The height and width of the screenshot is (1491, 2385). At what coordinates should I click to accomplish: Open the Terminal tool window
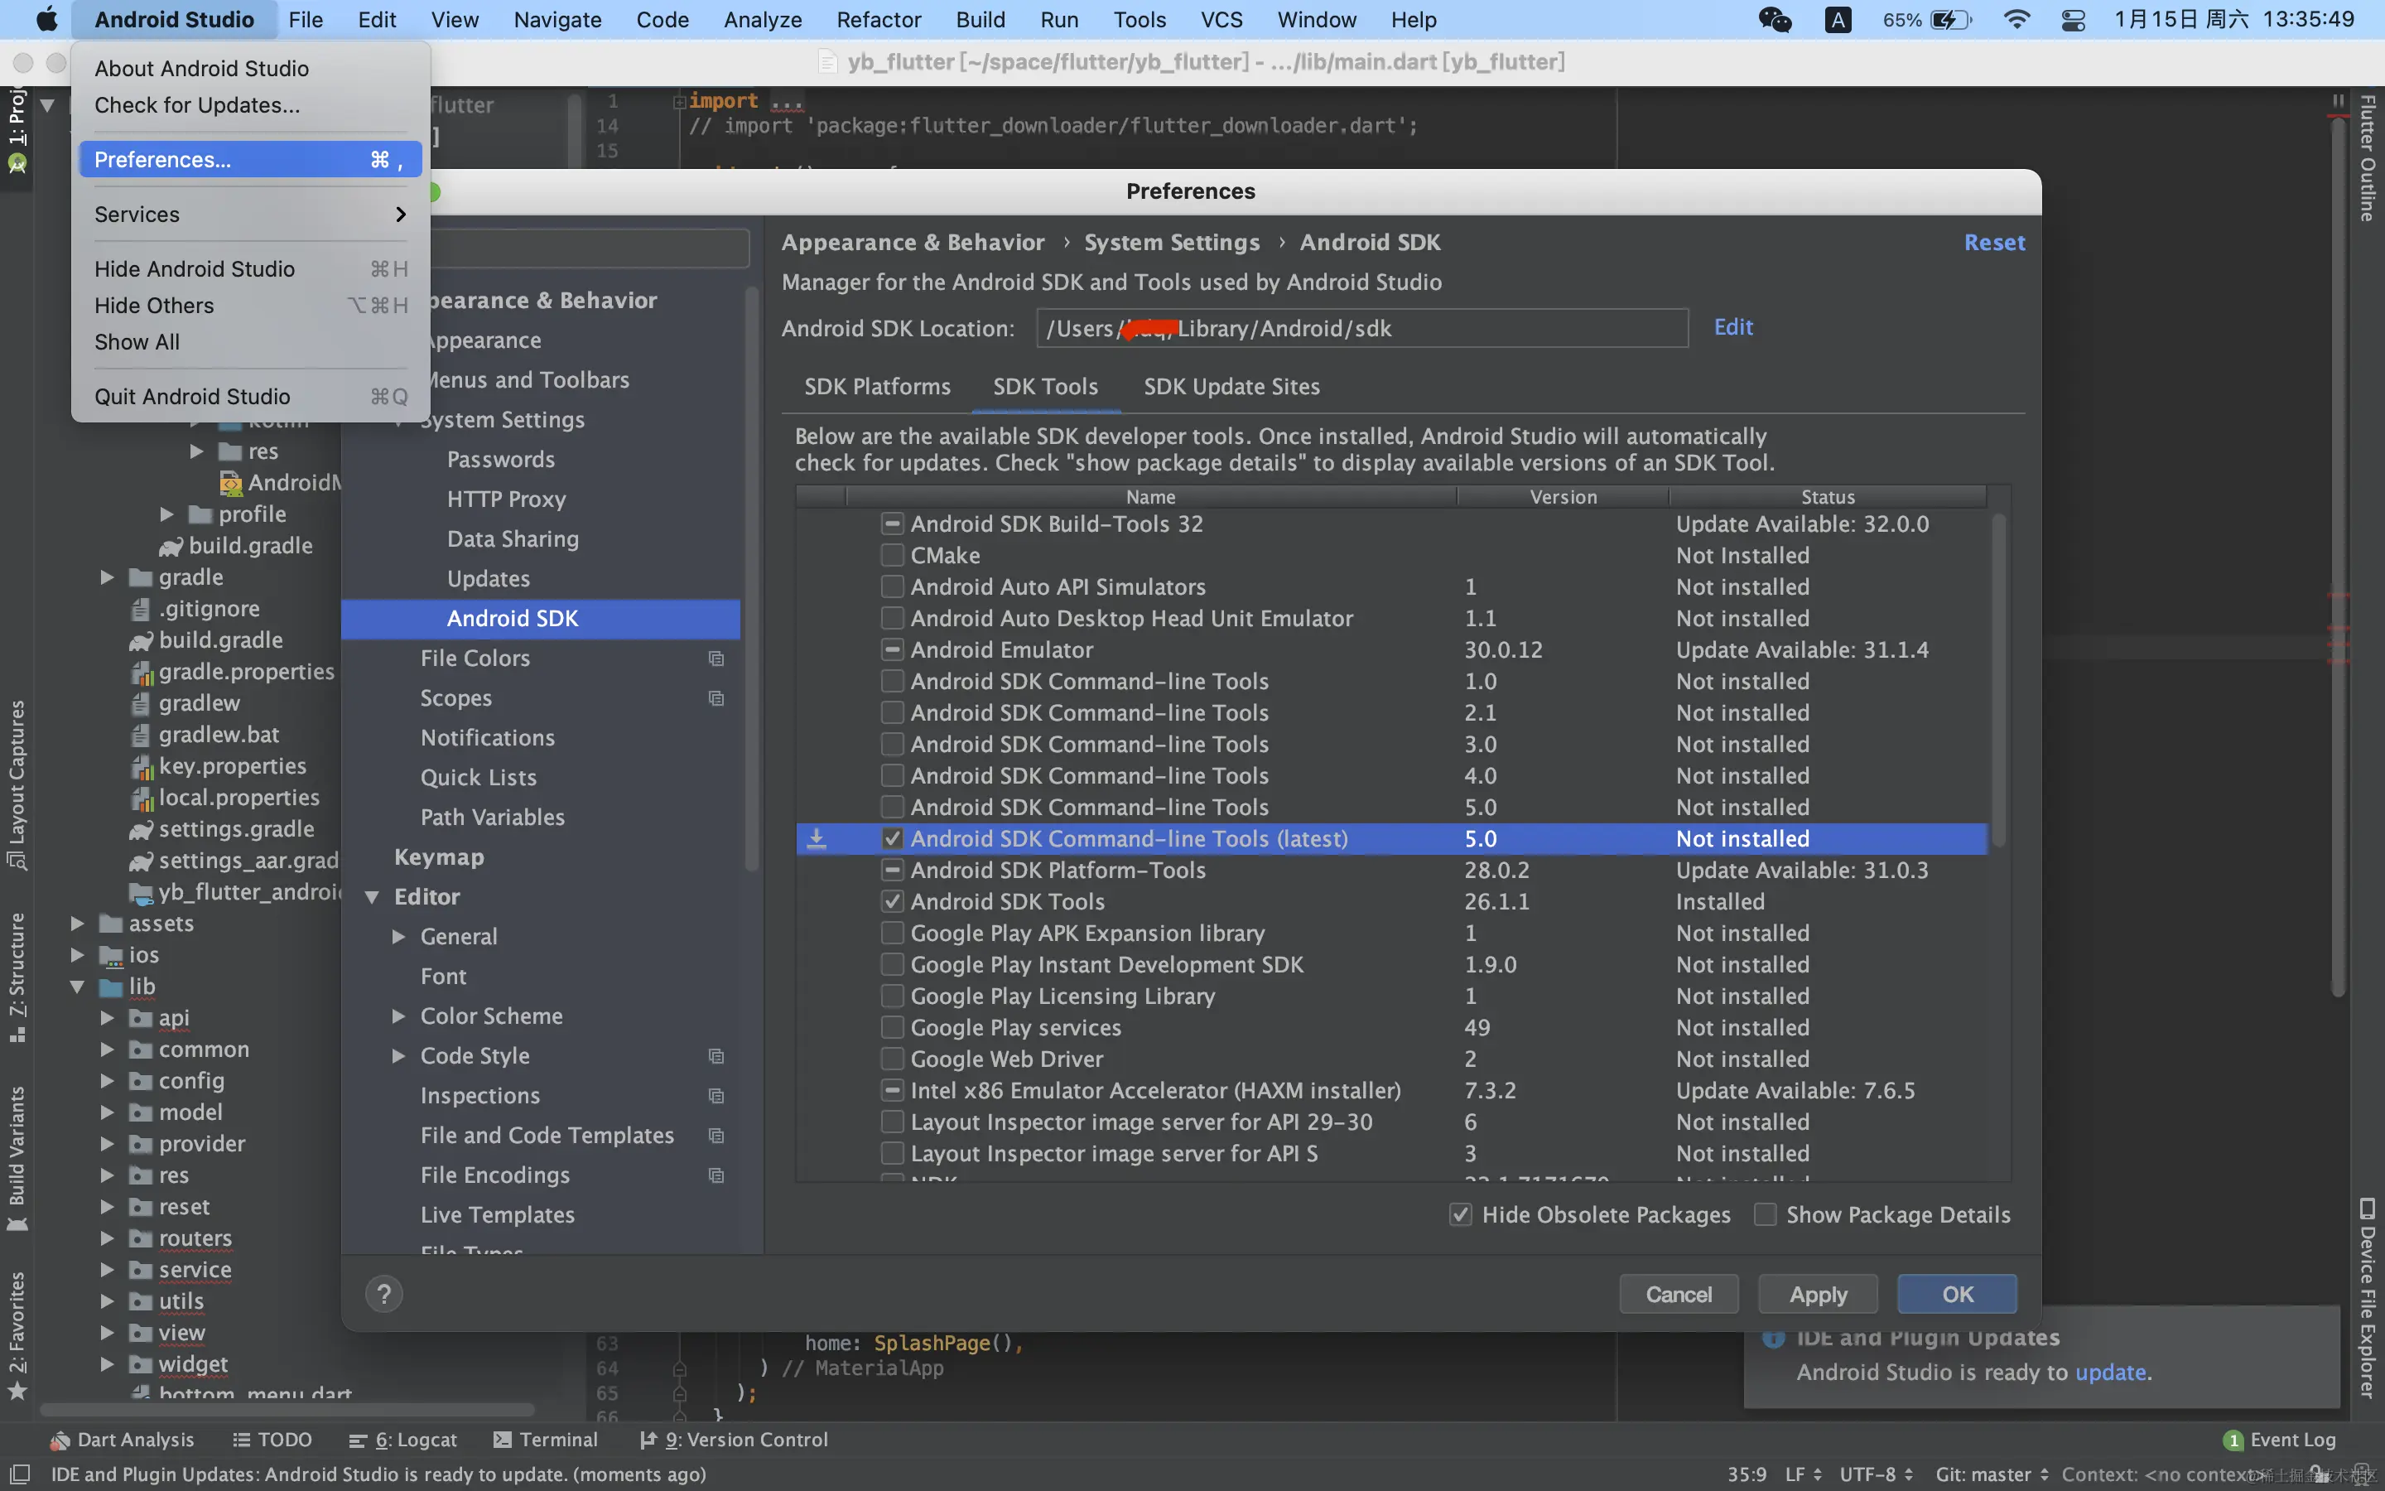click(545, 1440)
